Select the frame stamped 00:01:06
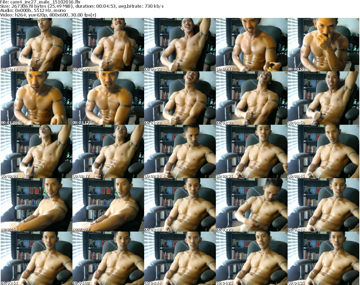 (36, 98)
